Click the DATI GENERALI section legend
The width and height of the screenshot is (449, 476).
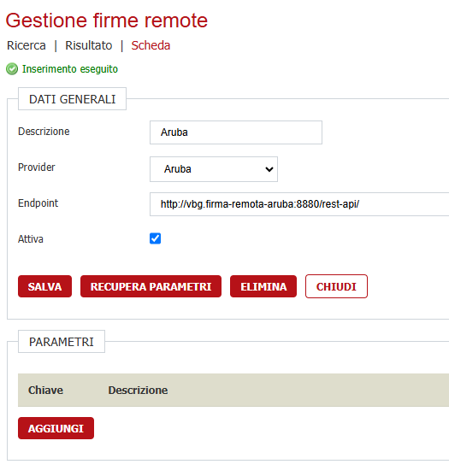73,99
